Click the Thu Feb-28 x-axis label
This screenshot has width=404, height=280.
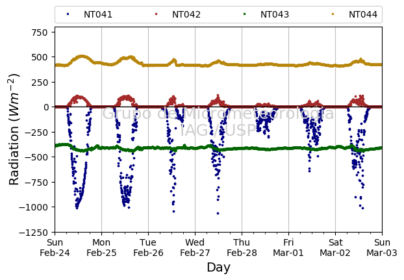point(242,248)
